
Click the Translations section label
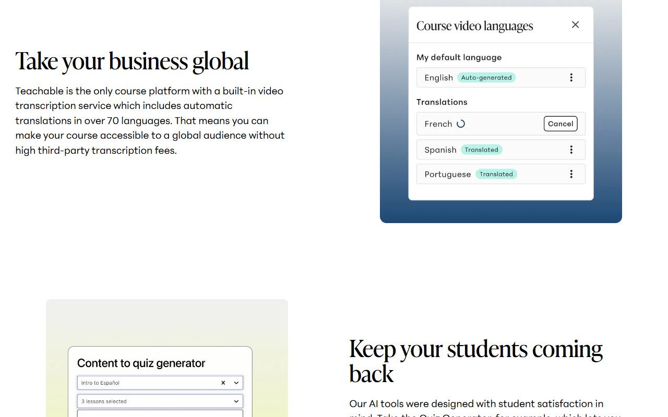point(442,102)
